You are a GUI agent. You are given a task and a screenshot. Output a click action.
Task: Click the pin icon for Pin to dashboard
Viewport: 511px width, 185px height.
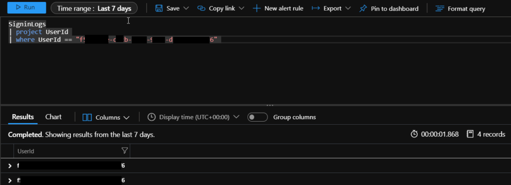(x=363, y=9)
